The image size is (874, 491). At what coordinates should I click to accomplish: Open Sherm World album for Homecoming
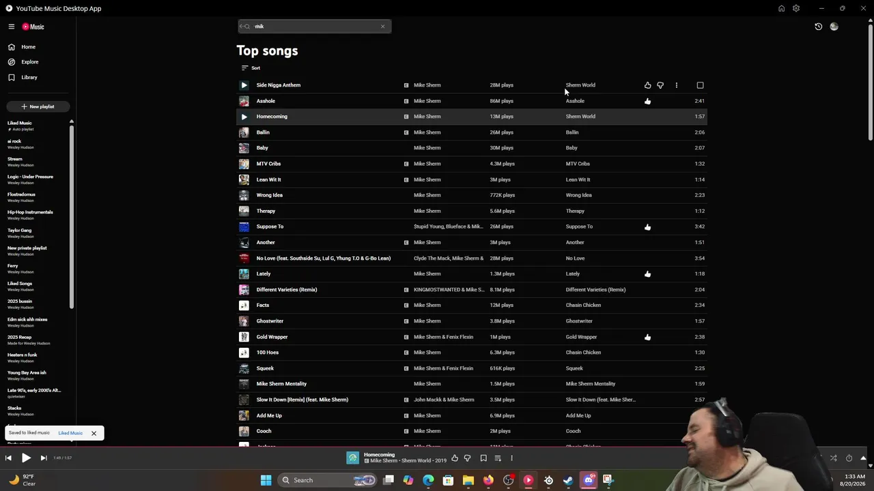pos(580,117)
